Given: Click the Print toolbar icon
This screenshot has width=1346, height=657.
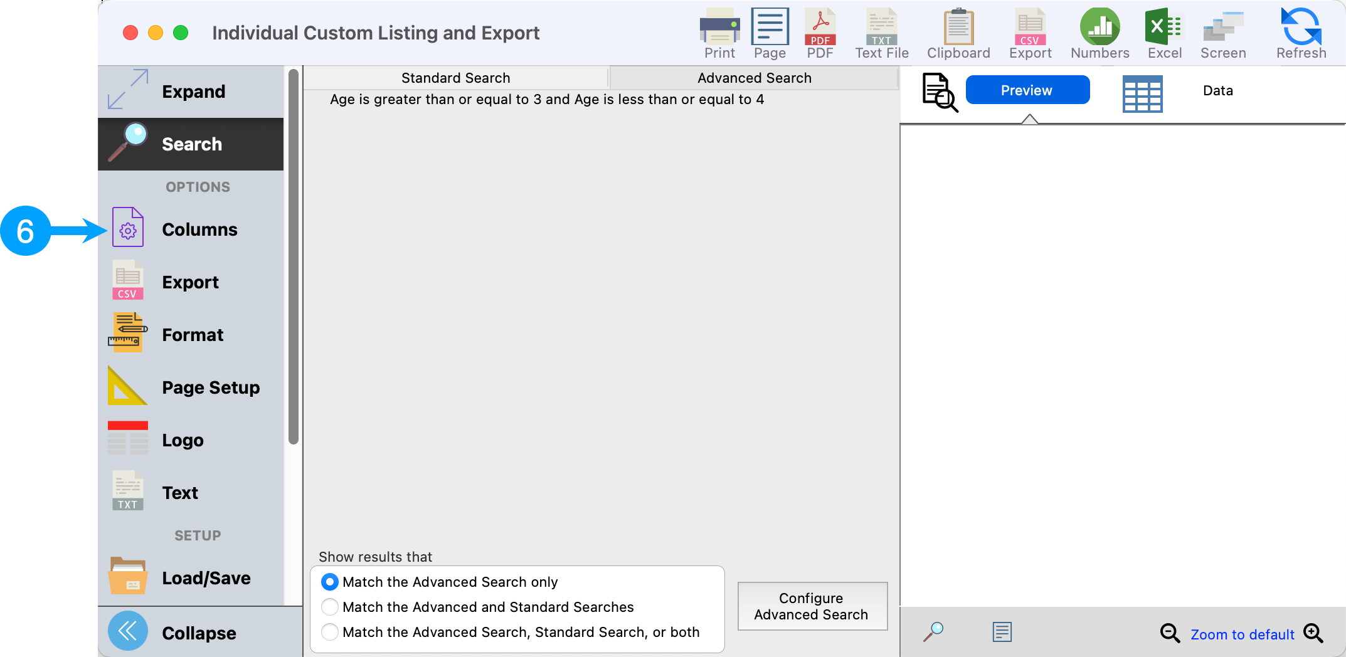Looking at the screenshot, I should (x=719, y=34).
